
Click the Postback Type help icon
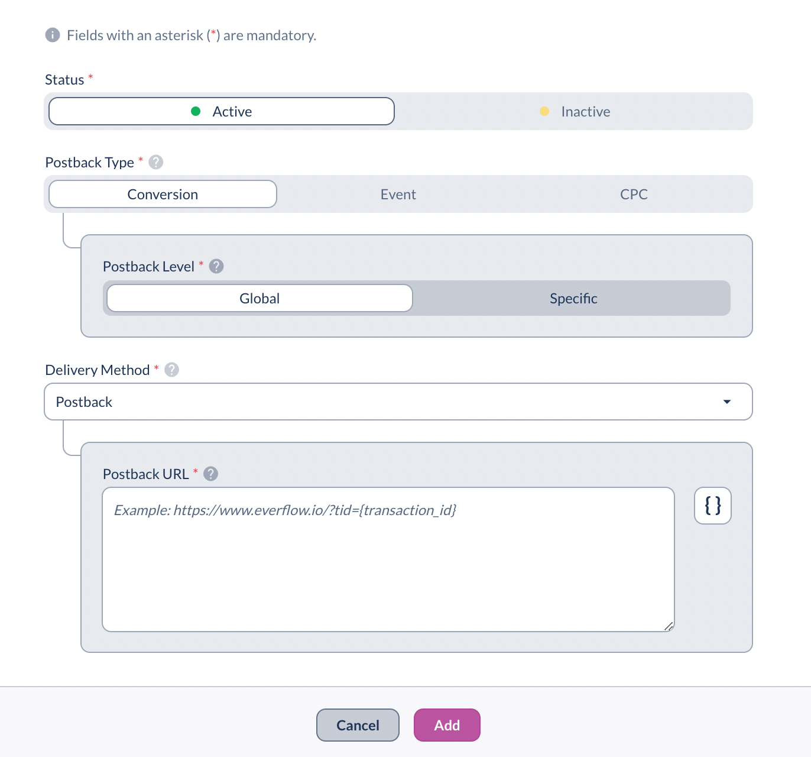pyautogui.click(x=156, y=162)
